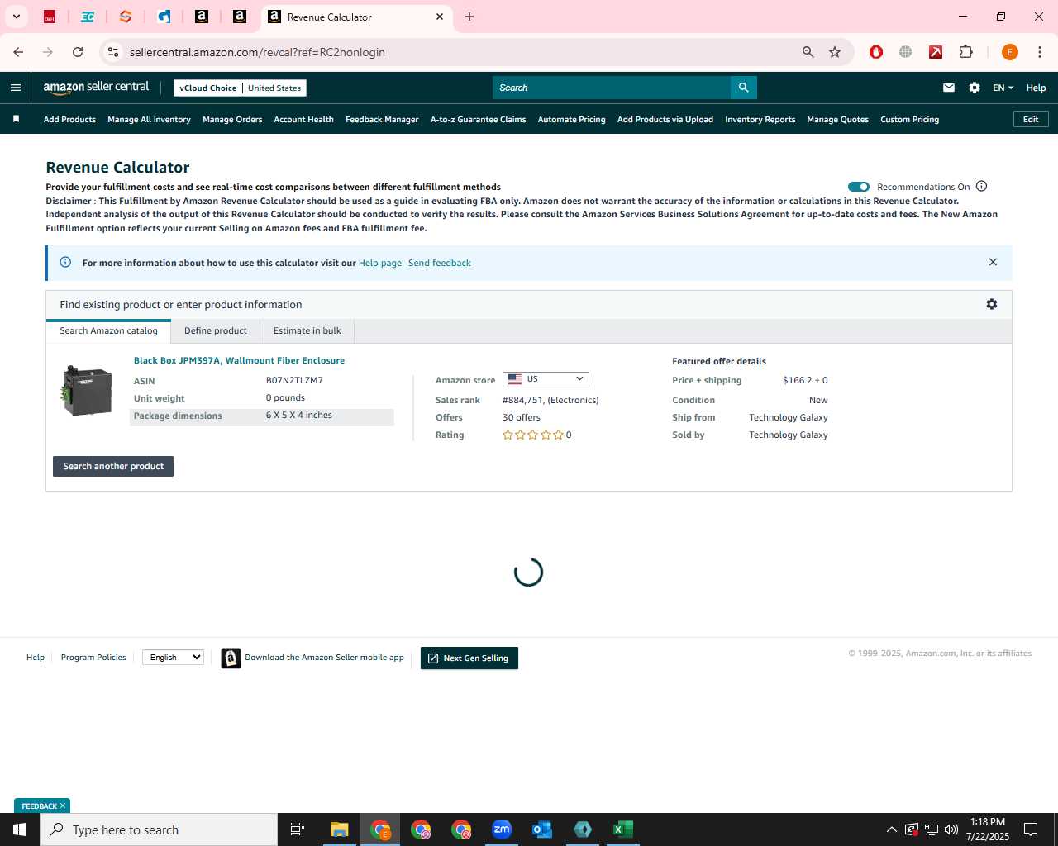The height and width of the screenshot is (846, 1058).
Task: Click the browser address bar URL
Action: (x=257, y=52)
